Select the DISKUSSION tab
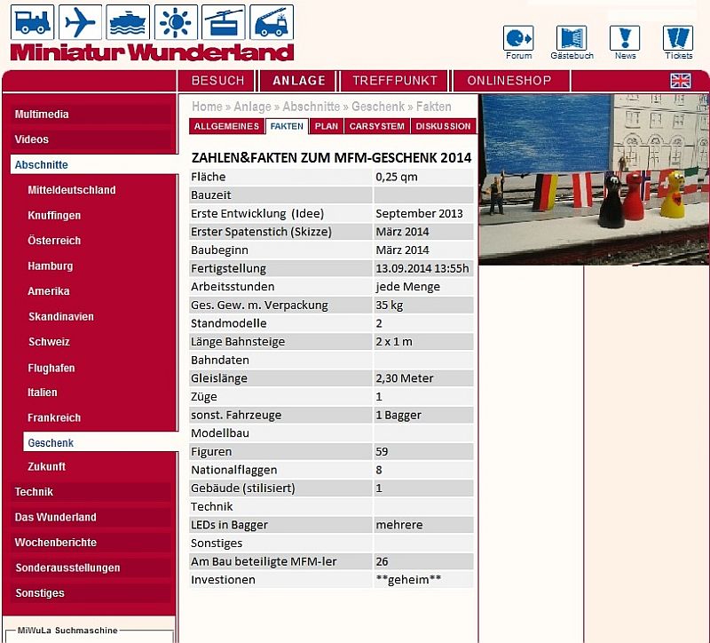Screen dimensions: 710x643 444,127
